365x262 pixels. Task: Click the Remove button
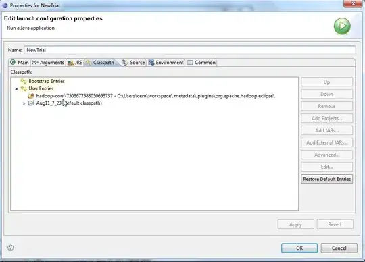326,106
